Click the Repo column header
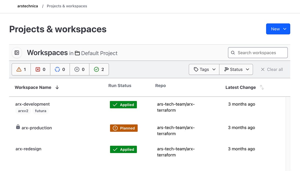Screen dimensions: 300x171 (x=160, y=85)
